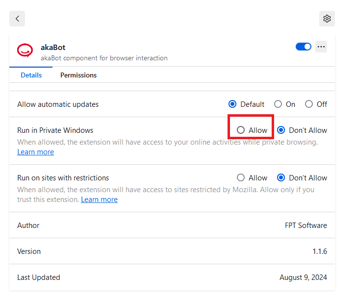The height and width of the screenshot is (301, 356).
Task: Open Learn more link about private browsing
Action: tap(36, 152)
